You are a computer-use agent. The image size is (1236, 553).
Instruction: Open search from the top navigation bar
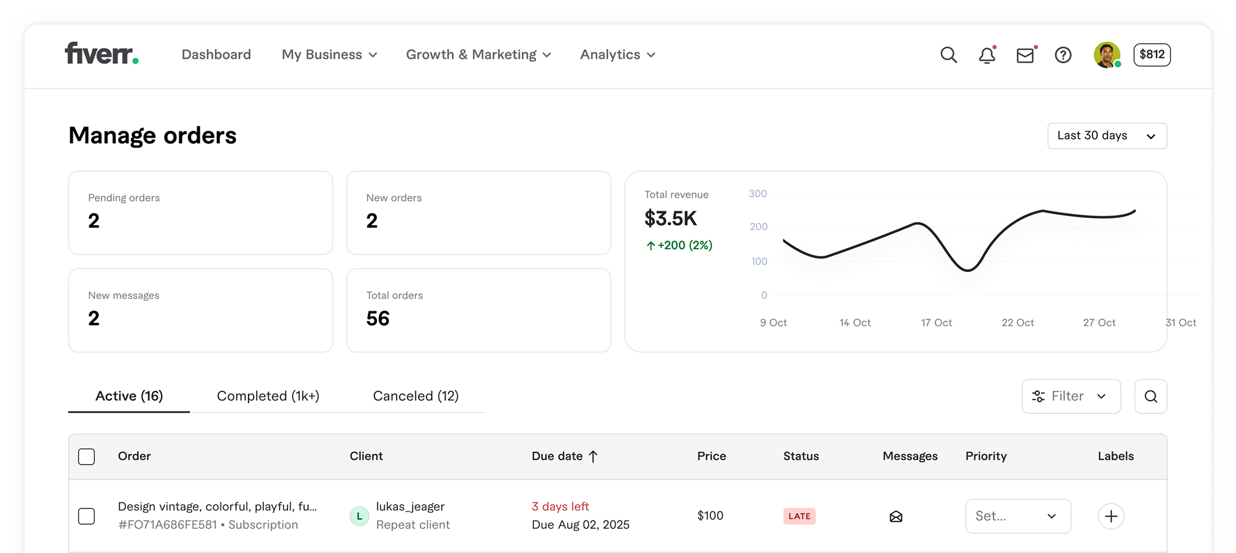point(948,55)
